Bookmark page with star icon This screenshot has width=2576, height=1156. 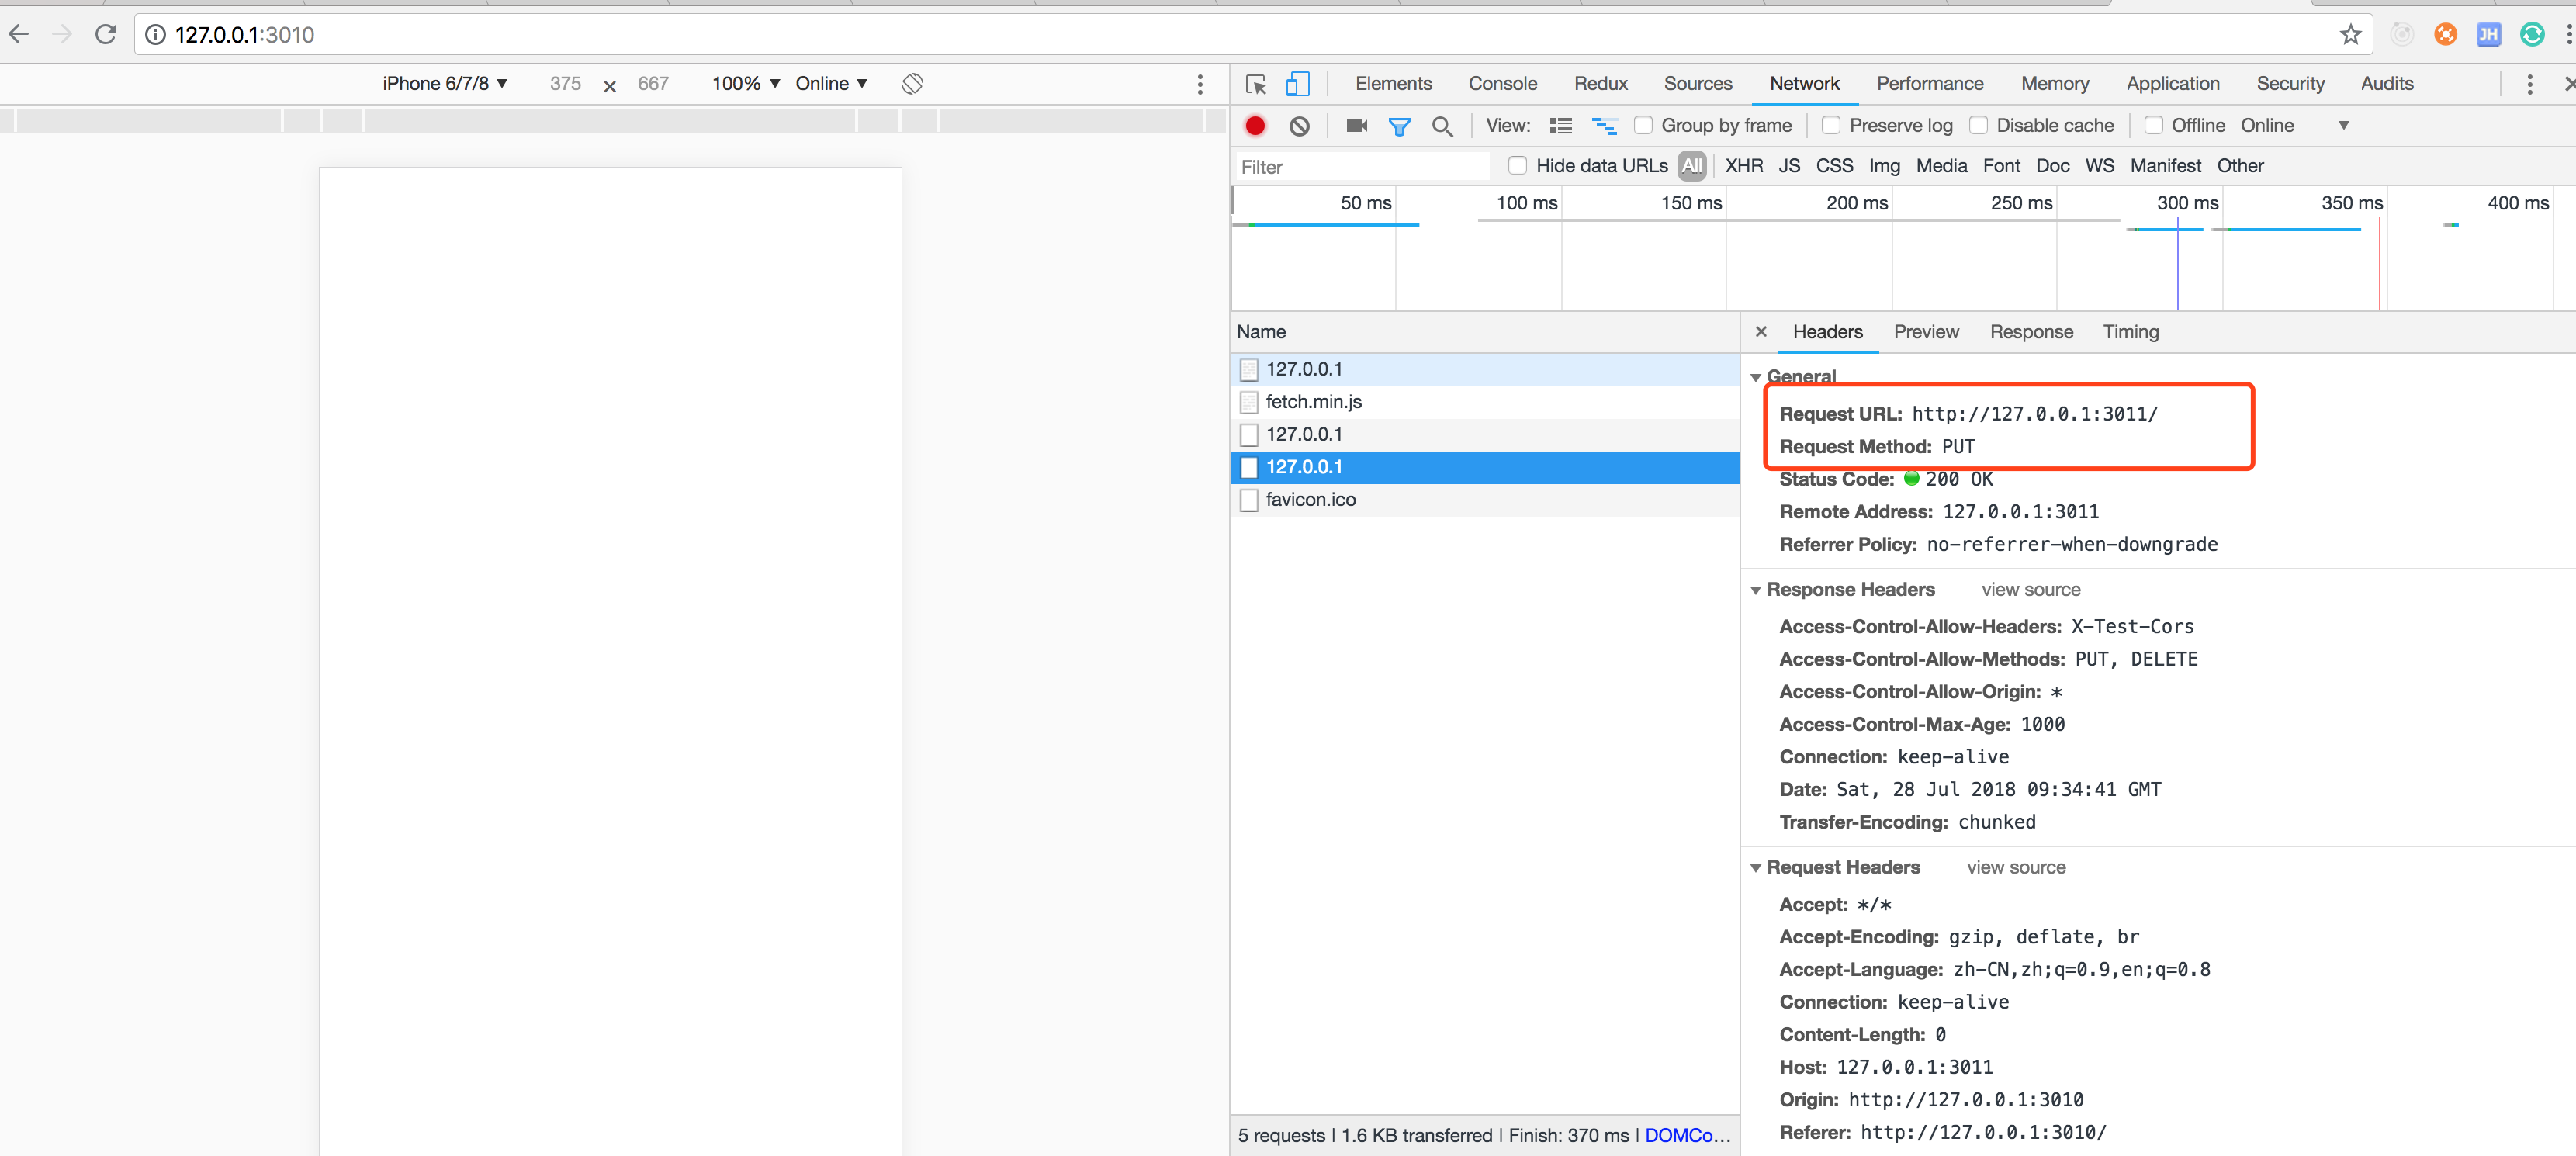(x=2350, y=35)
